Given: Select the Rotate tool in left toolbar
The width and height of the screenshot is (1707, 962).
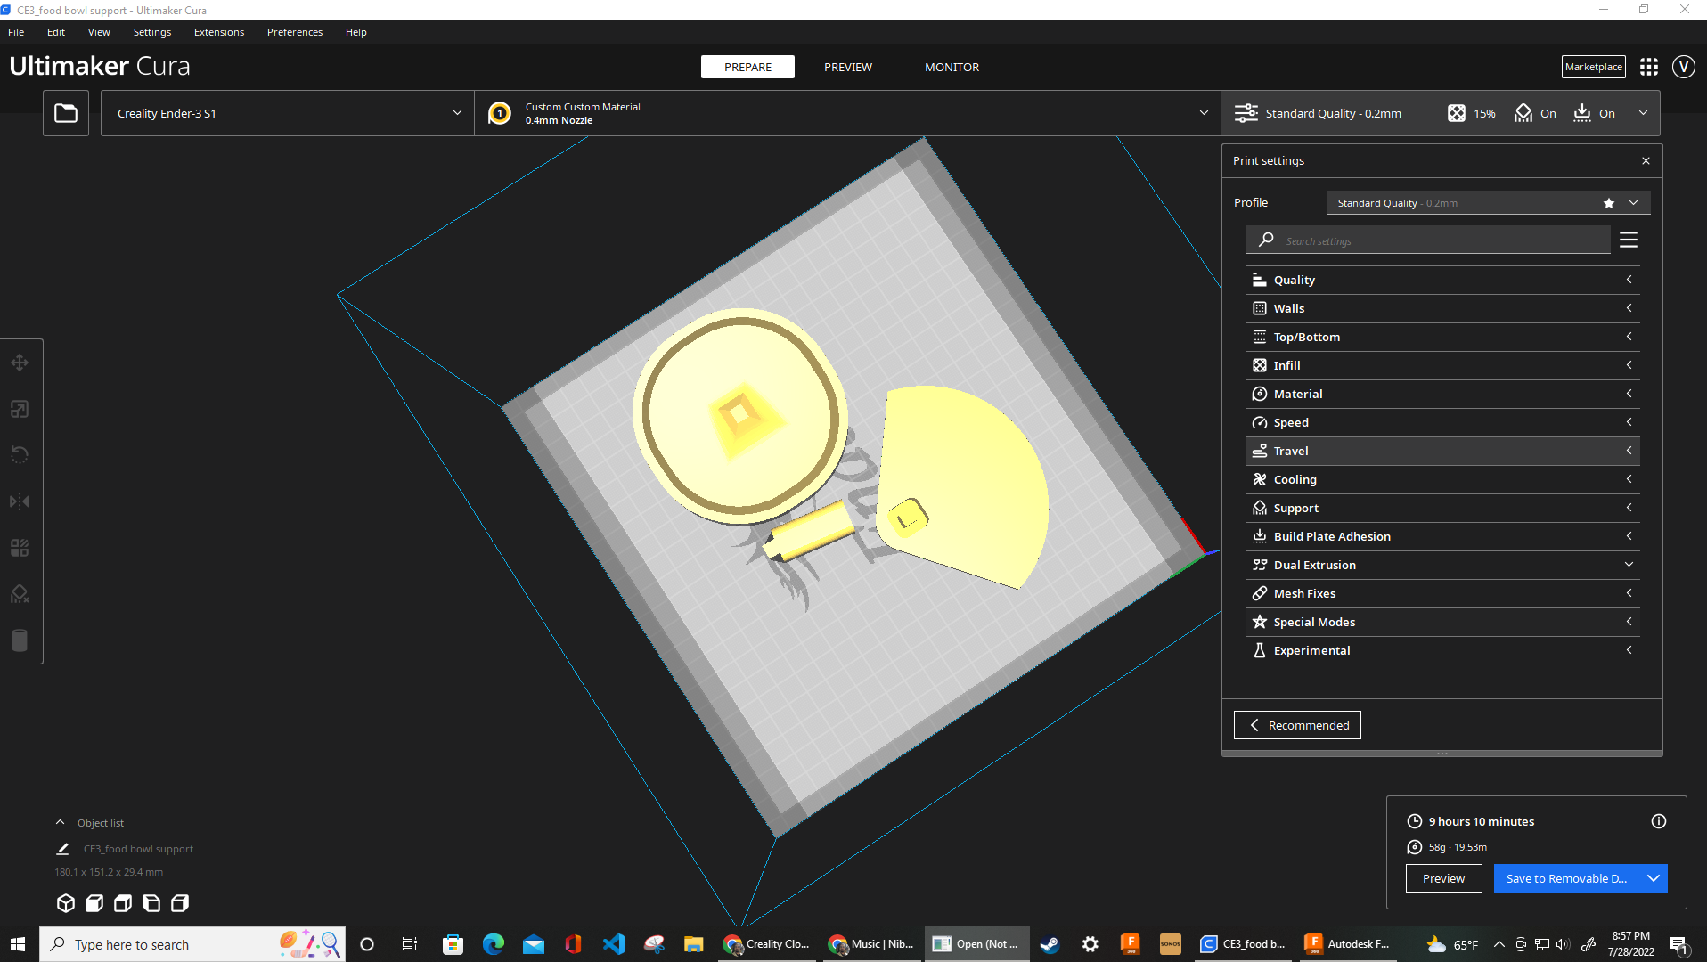Looking at the screenshot, I should (x=20, y=455).
